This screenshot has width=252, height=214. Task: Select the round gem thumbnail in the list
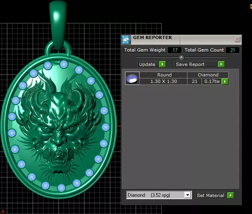pyautogui.click(x=132, y=78)
